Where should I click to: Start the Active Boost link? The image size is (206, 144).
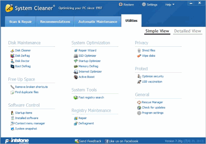click(87, 77)
